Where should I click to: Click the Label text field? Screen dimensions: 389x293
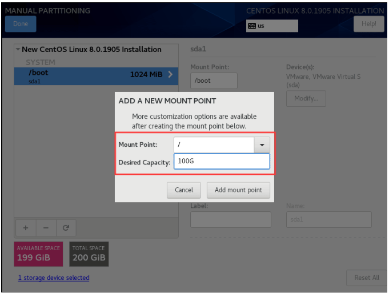point(230,220)
